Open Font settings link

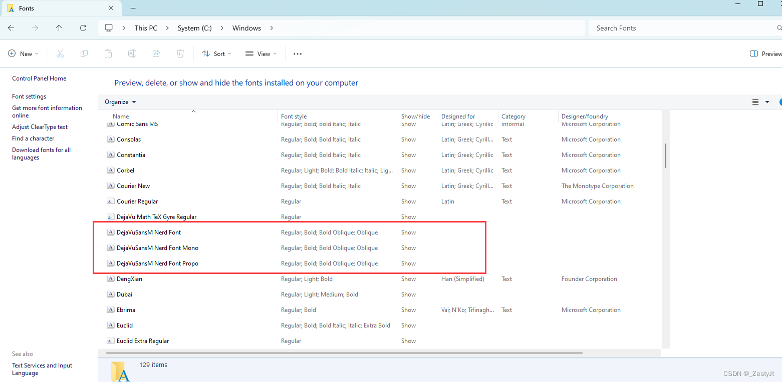29,96
